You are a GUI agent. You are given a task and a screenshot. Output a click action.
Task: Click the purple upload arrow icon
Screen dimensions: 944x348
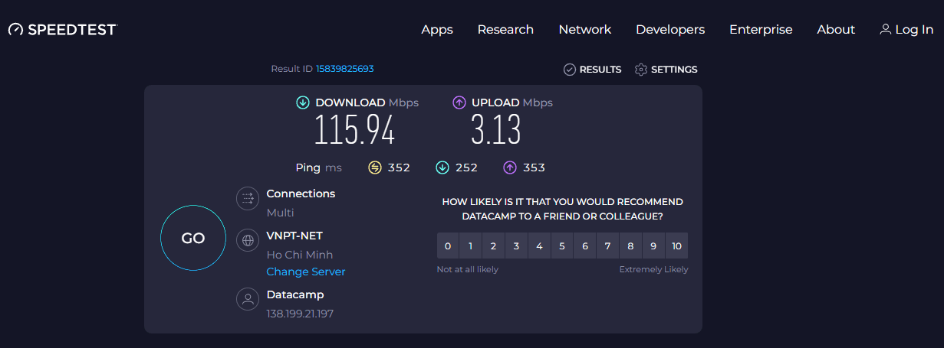tap(459, 102)
